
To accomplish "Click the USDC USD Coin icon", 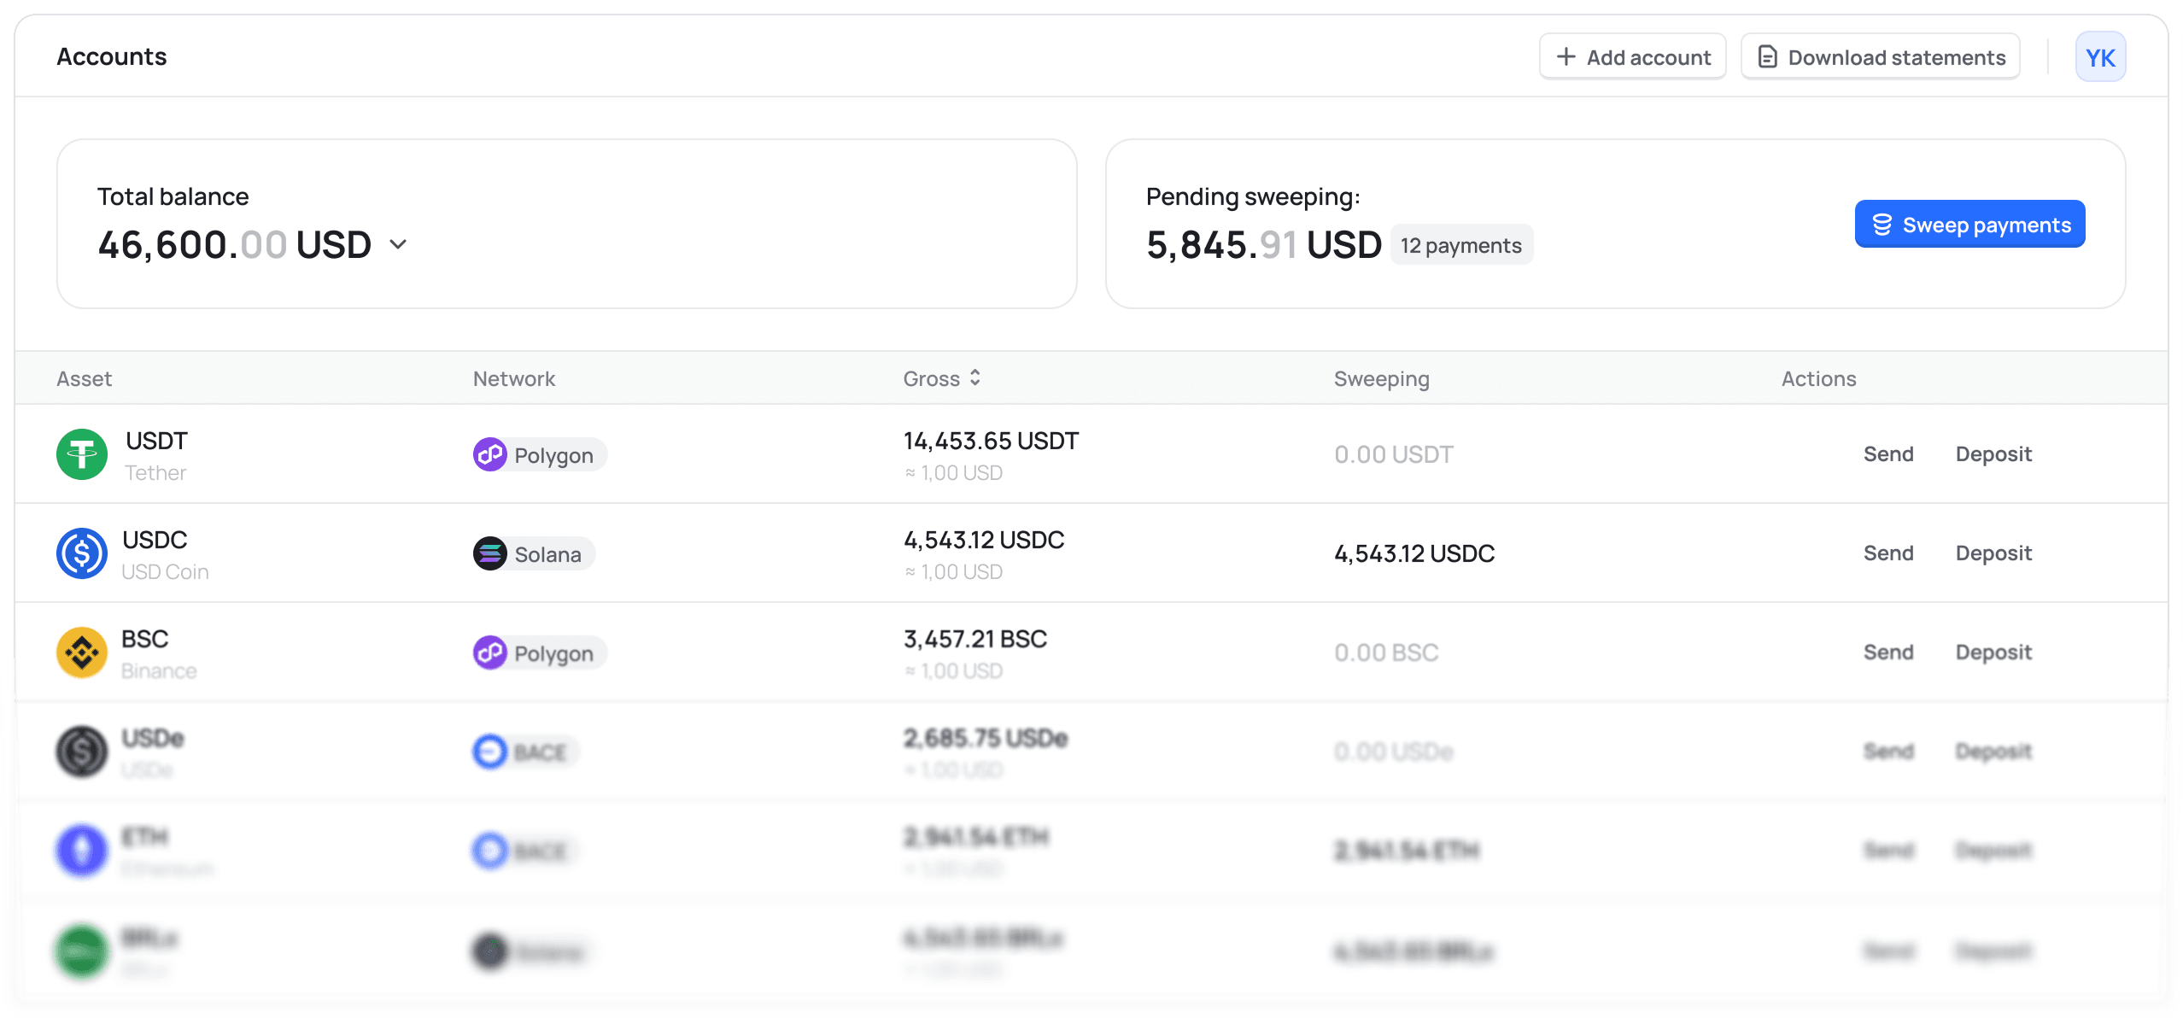I will [x=81, y=553].
